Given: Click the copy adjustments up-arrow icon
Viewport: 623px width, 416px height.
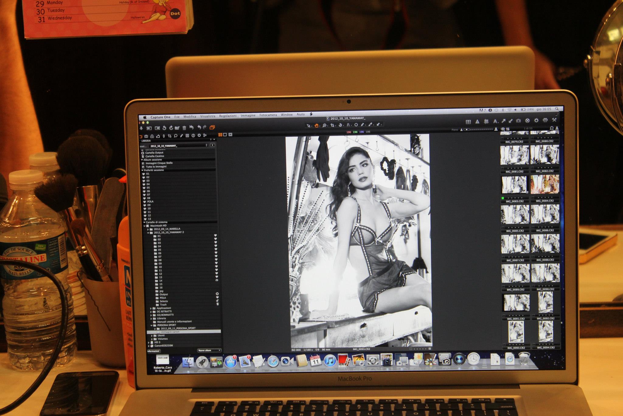Looking at the screenshot, I should coord(503,121).
